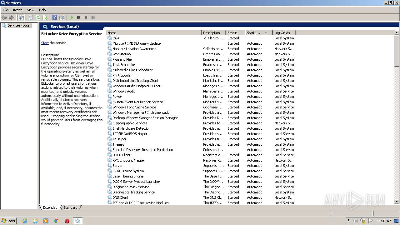This screenshot has height=225, width=400.
Task: Select Shell Hardware Detection row
Action: pos(201,128)
